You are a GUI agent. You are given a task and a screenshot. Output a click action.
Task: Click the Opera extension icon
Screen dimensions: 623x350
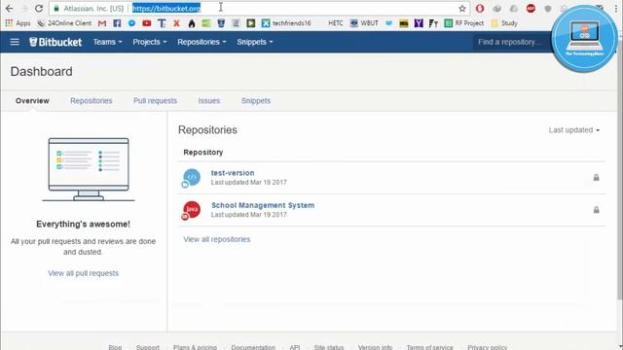click(480, 9)
